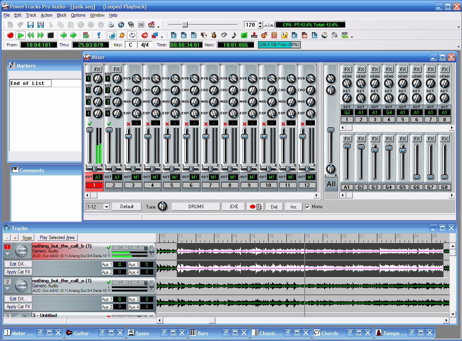Open the Action menu
The width and height of the screenshot is (462, 341).
click(x=46, y=15)
